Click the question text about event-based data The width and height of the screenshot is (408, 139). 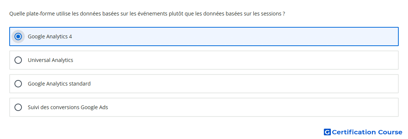coord(147,14)
